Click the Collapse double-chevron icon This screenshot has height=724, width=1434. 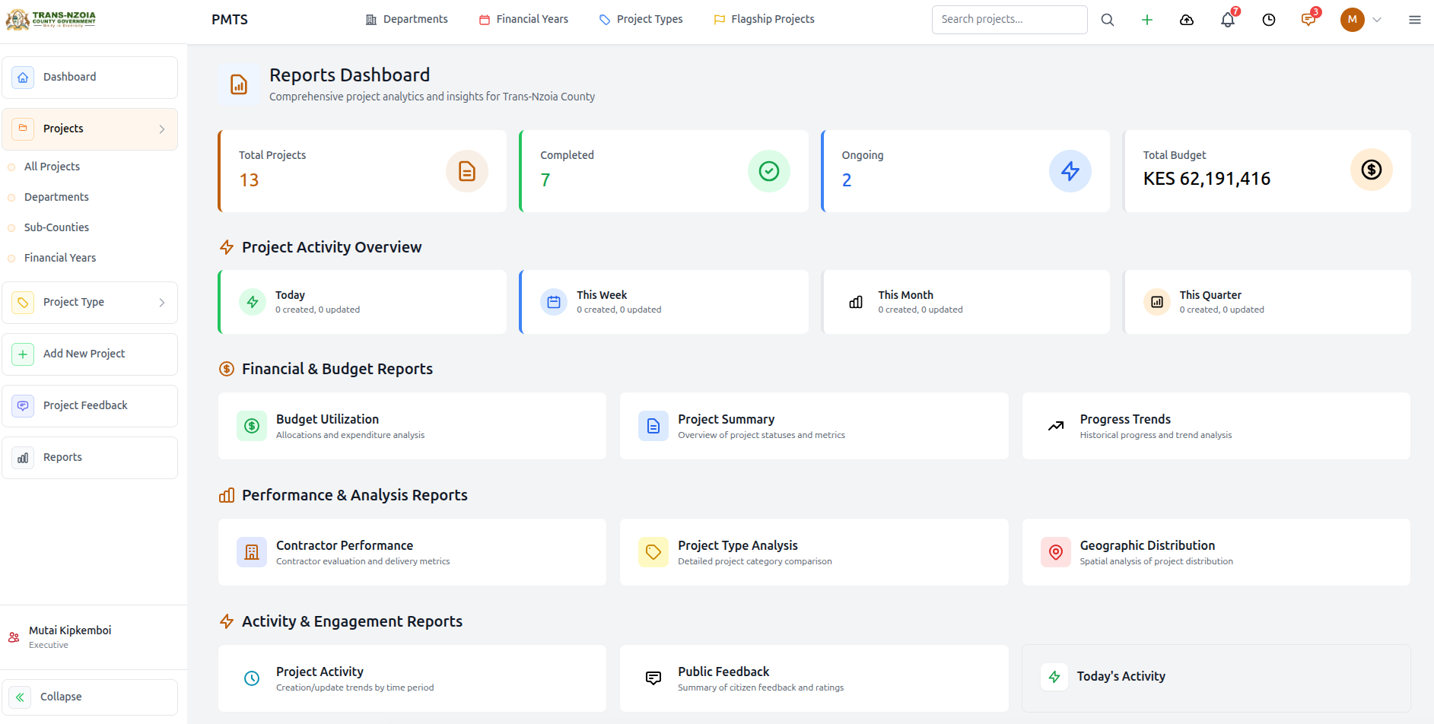(x=20, y=697)
